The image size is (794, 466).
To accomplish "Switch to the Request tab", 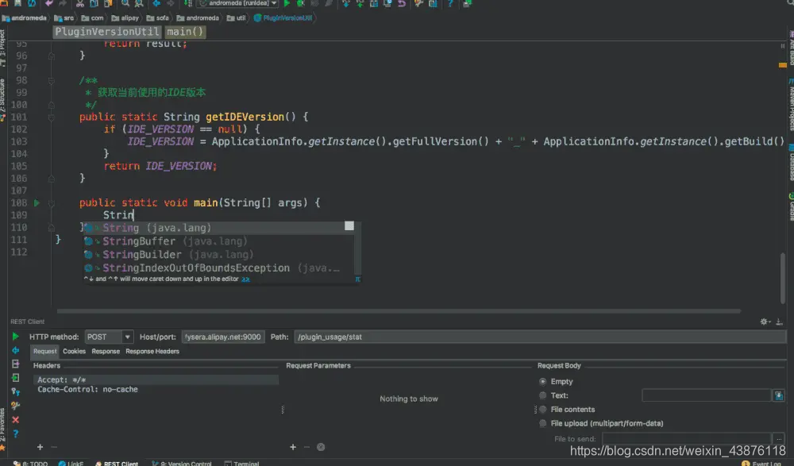I will (x=44, y=352).
